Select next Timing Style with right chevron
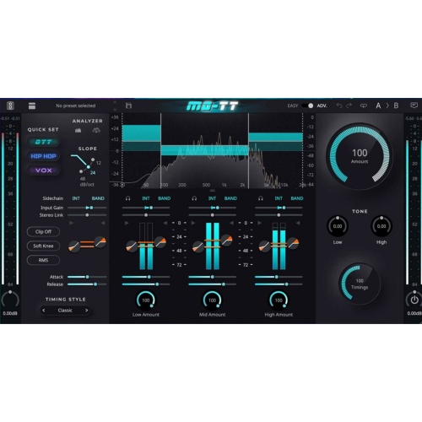 click(x=86, y=311)
